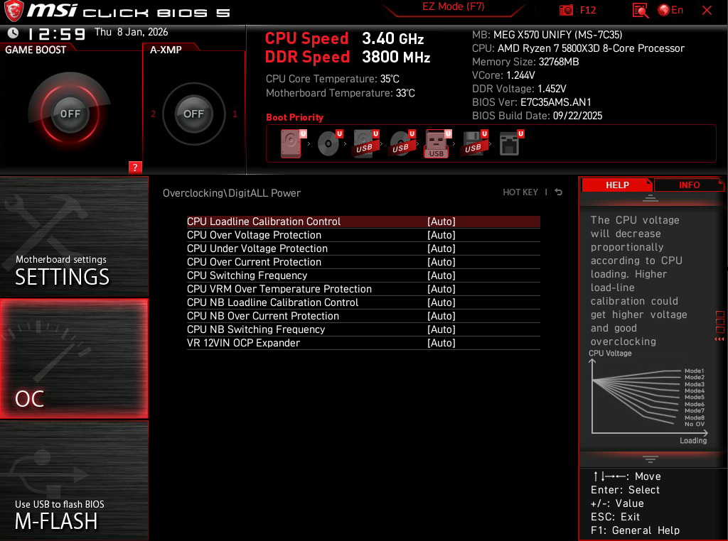This screenshot has height=541, width=728.
Task: Go back using the return arrow icon
Action: click(x=559, y=192)
